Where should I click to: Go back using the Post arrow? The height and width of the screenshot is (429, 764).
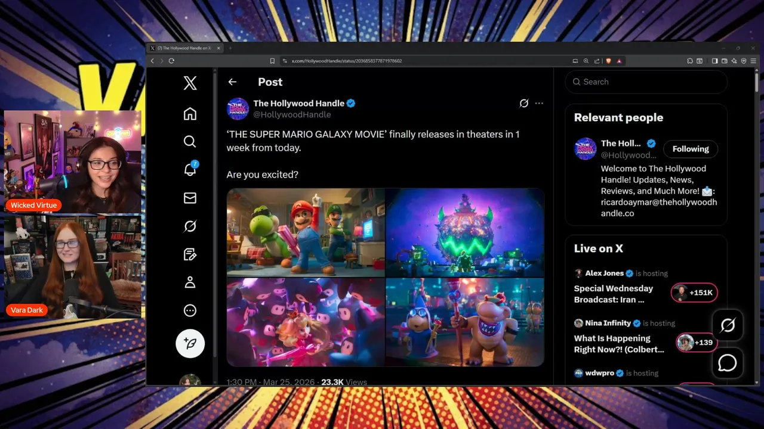[x=232, y=82]
